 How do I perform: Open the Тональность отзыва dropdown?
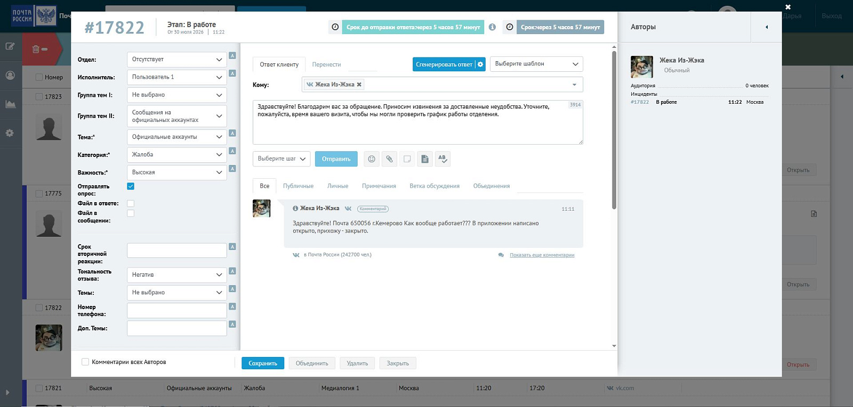pyautogui.click(x=177, y=275)
